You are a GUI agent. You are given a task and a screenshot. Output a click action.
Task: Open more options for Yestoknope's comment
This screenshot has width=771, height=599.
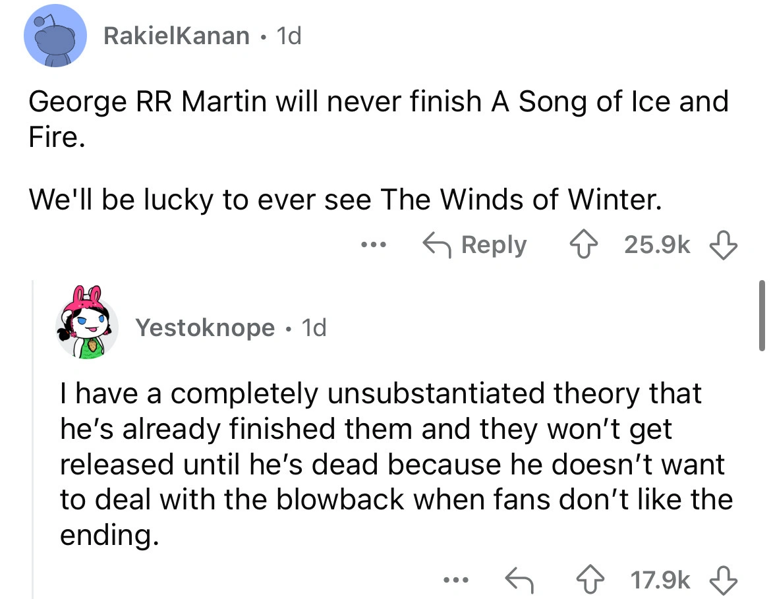453,580
